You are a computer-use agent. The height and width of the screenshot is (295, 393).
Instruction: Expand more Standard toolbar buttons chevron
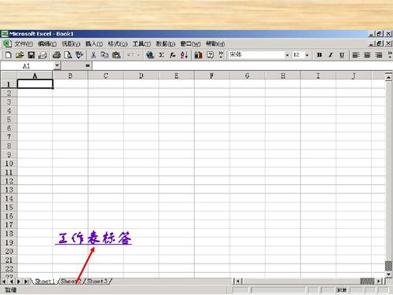221,55
